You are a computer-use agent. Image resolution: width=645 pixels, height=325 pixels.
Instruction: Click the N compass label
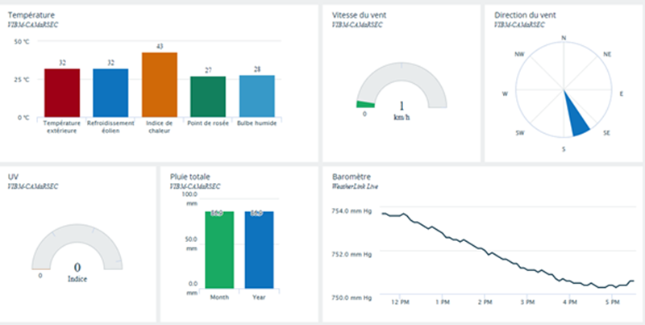tap(564, 38)
